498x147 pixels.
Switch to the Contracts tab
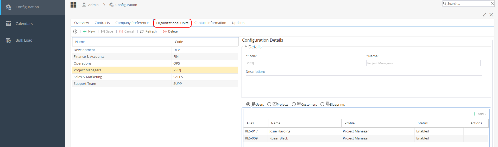(x=102, y=23)
